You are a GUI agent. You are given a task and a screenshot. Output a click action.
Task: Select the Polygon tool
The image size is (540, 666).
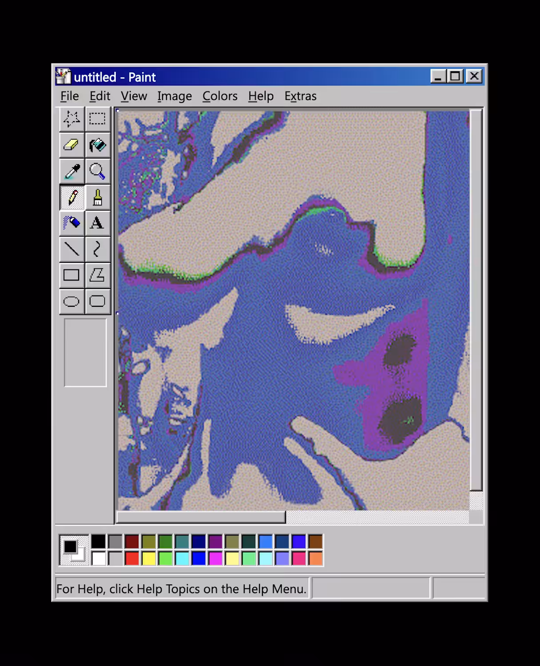(98, 275)
